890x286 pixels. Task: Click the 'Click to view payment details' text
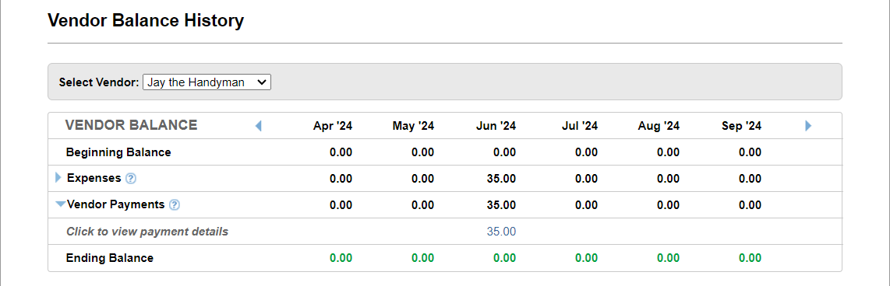(x=147, y=232)
